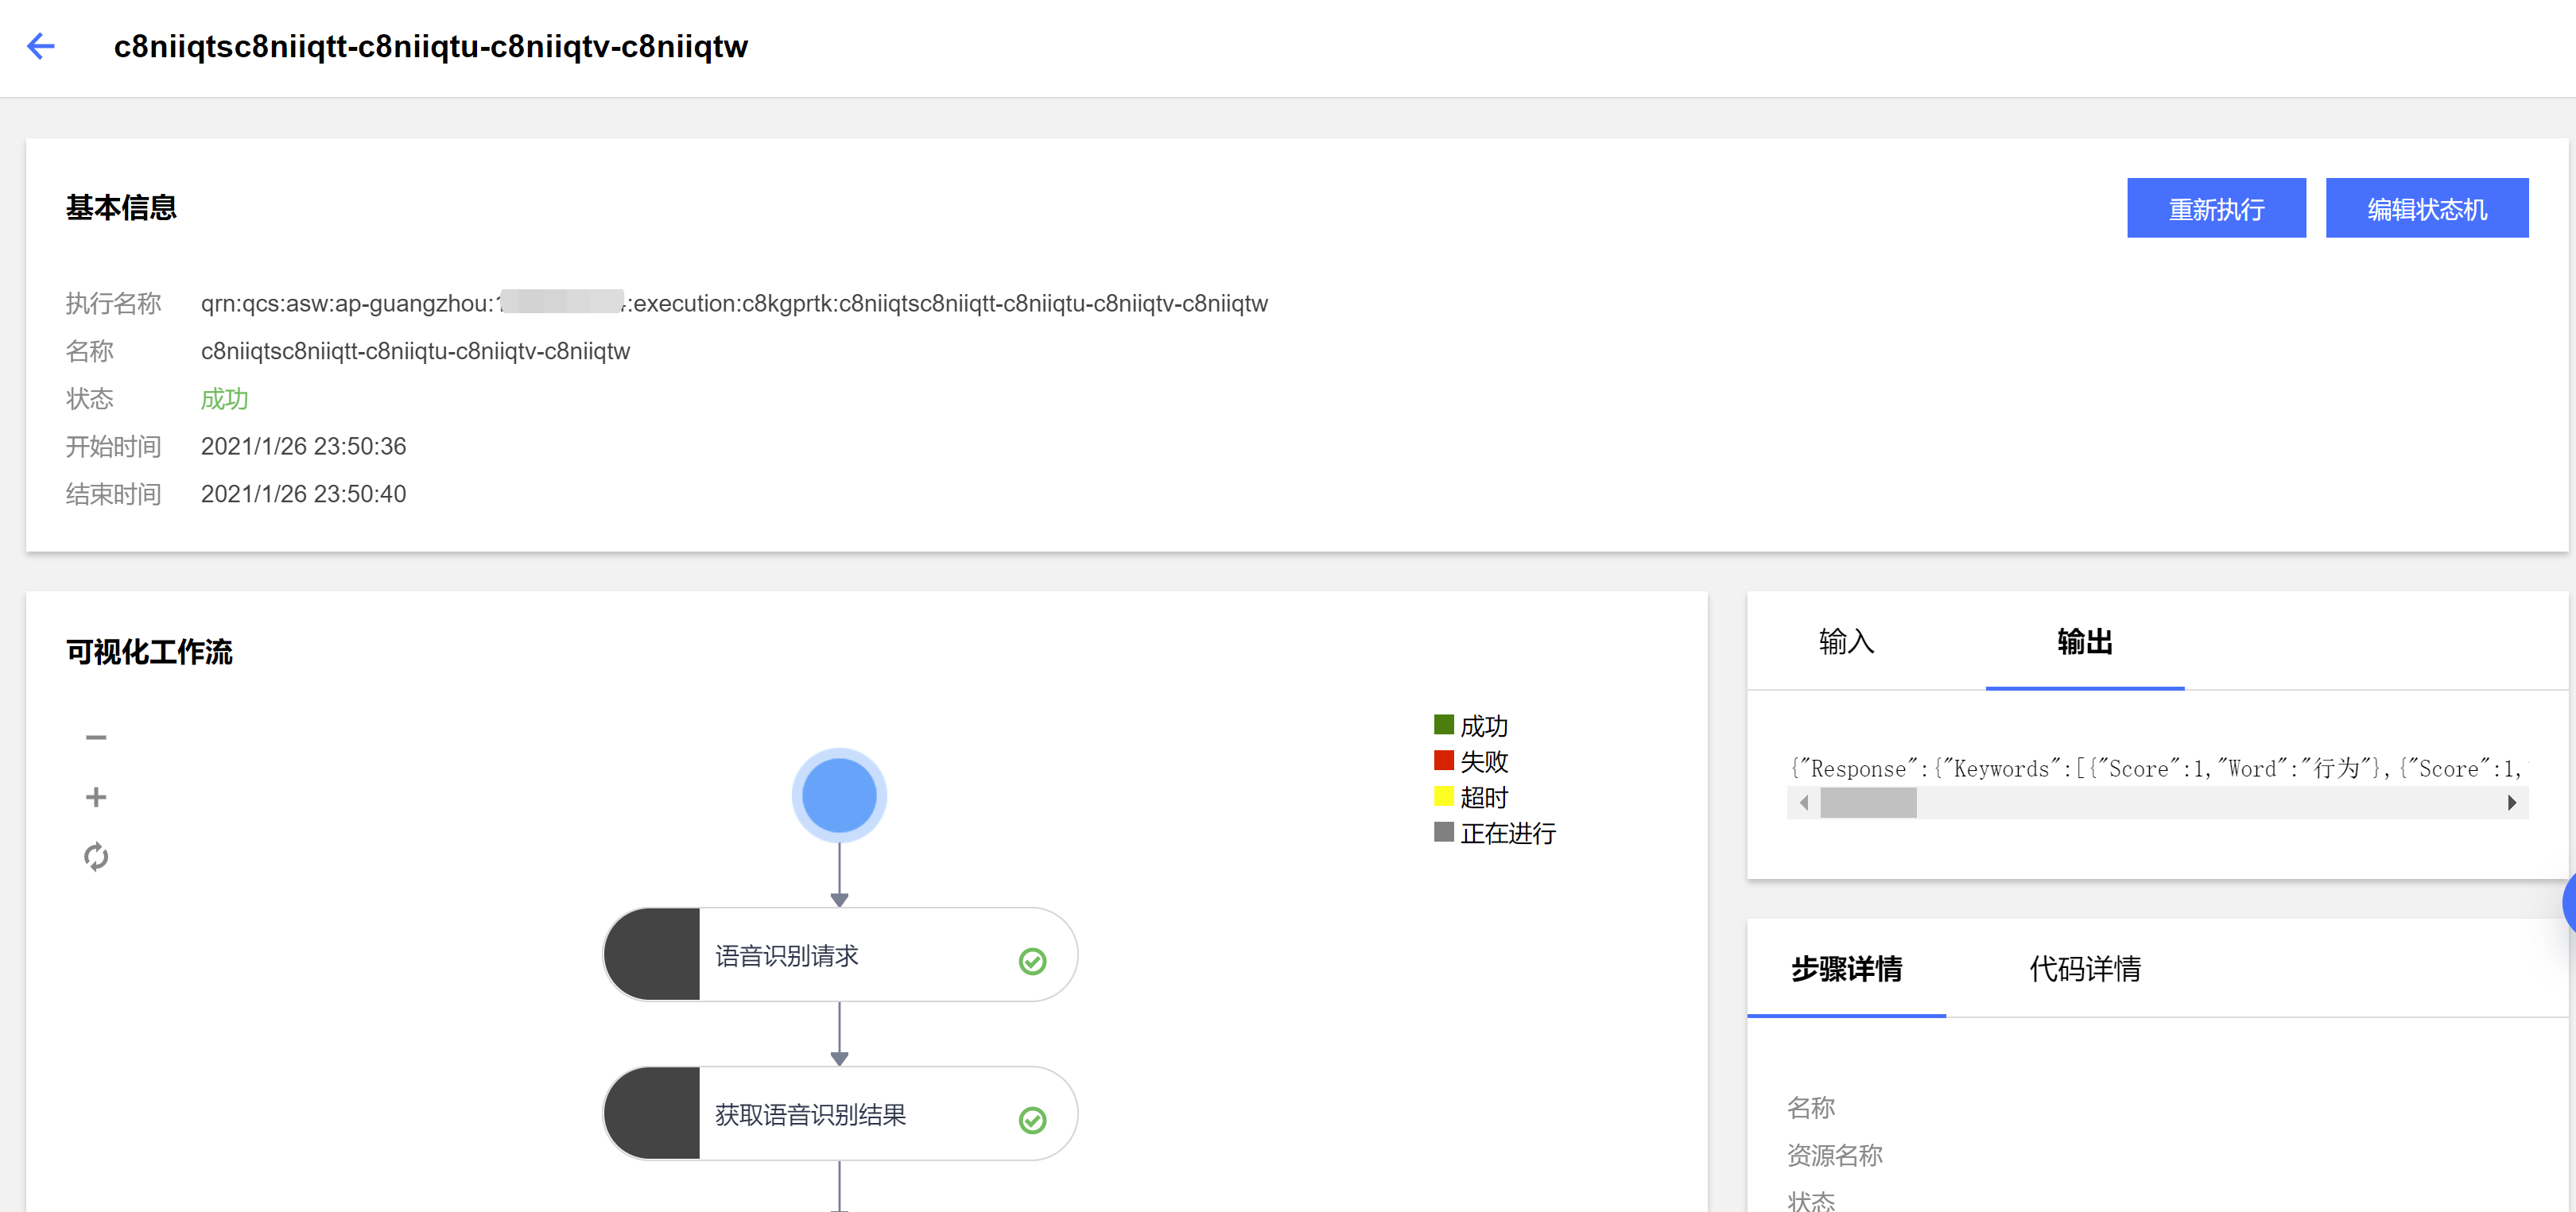Zoom out workflow with minus icon
2576x1212 pixels.
(x=96, y=738)
